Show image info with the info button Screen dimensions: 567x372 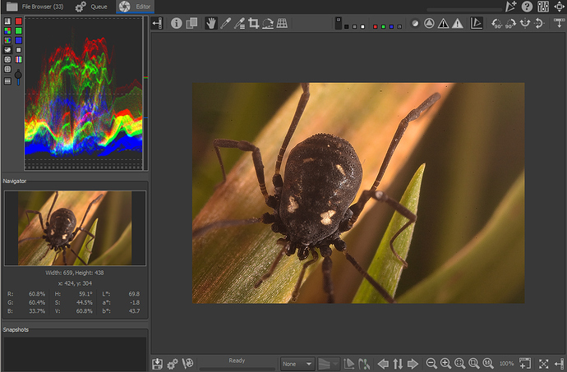(177, 24)
